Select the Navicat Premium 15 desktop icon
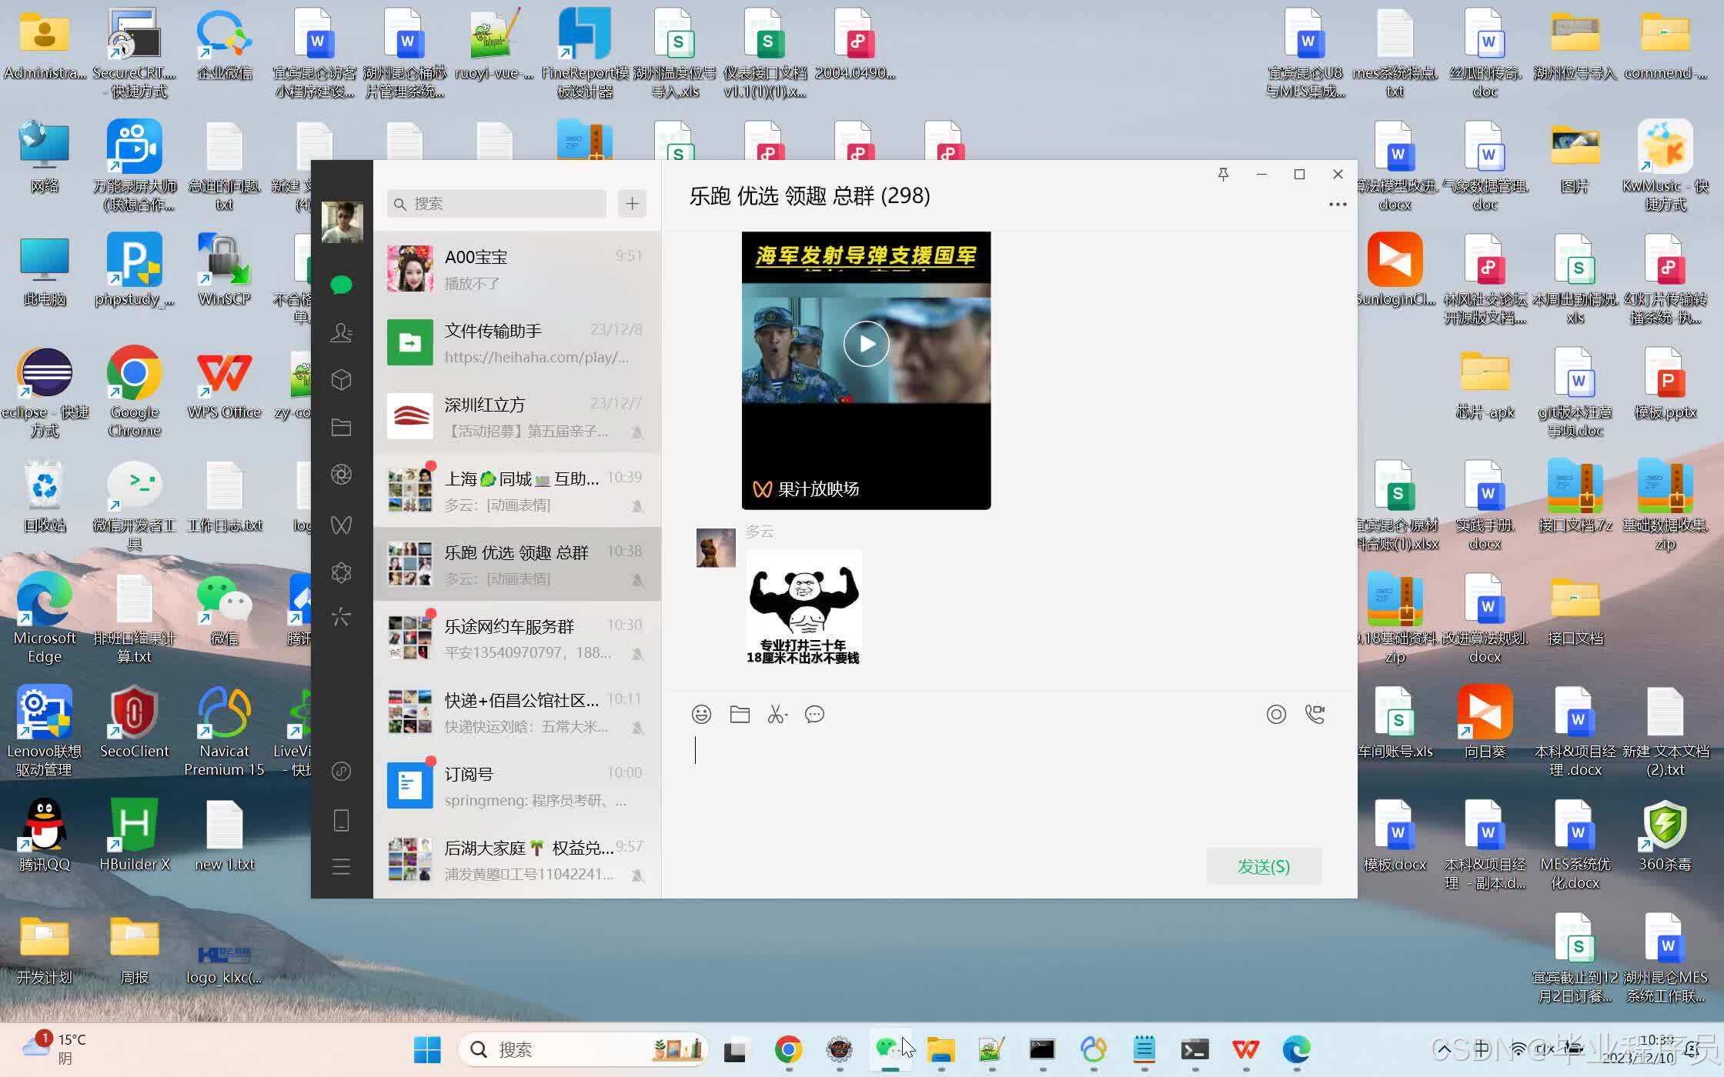 tap(225, 731)
